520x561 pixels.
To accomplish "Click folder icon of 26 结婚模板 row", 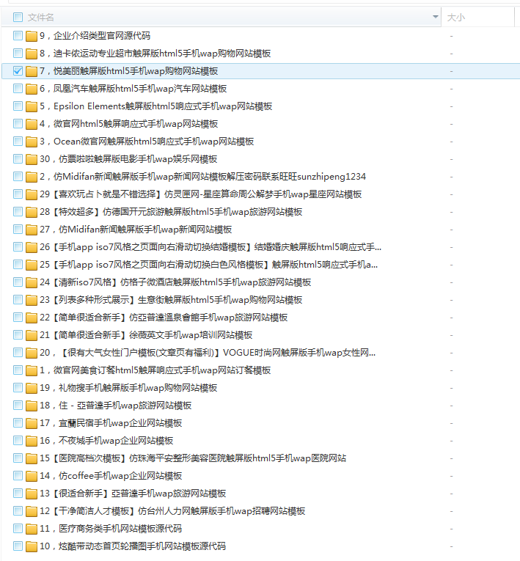I will coord(32,247).
